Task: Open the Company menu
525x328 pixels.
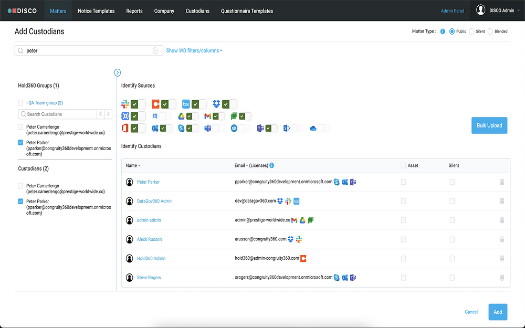Action: coord(164,10)
